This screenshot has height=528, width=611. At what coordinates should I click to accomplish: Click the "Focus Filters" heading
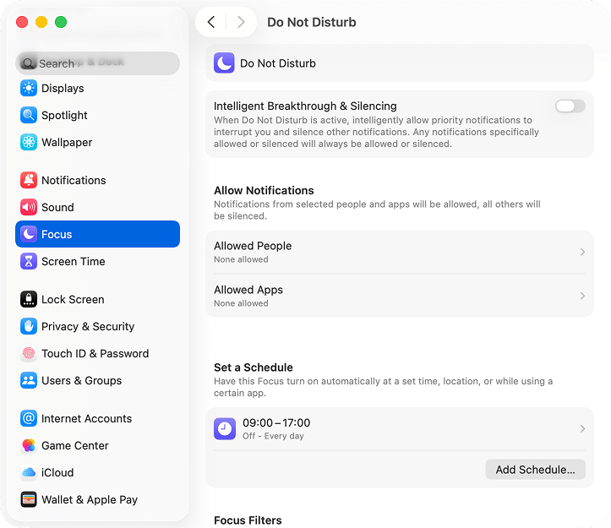tap(248, 520)
